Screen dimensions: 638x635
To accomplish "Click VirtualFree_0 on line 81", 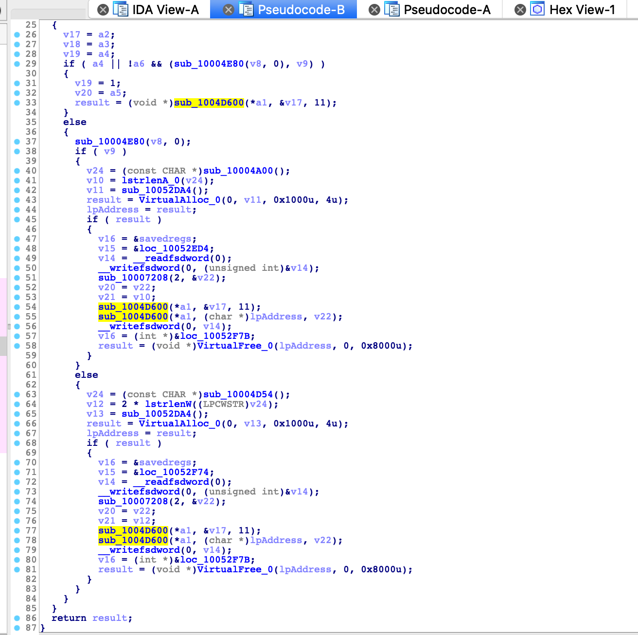I will pyautogui.click(x=235, y=569).
